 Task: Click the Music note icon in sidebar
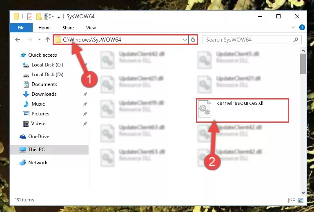pyautogui.click(x=26, y=104)
